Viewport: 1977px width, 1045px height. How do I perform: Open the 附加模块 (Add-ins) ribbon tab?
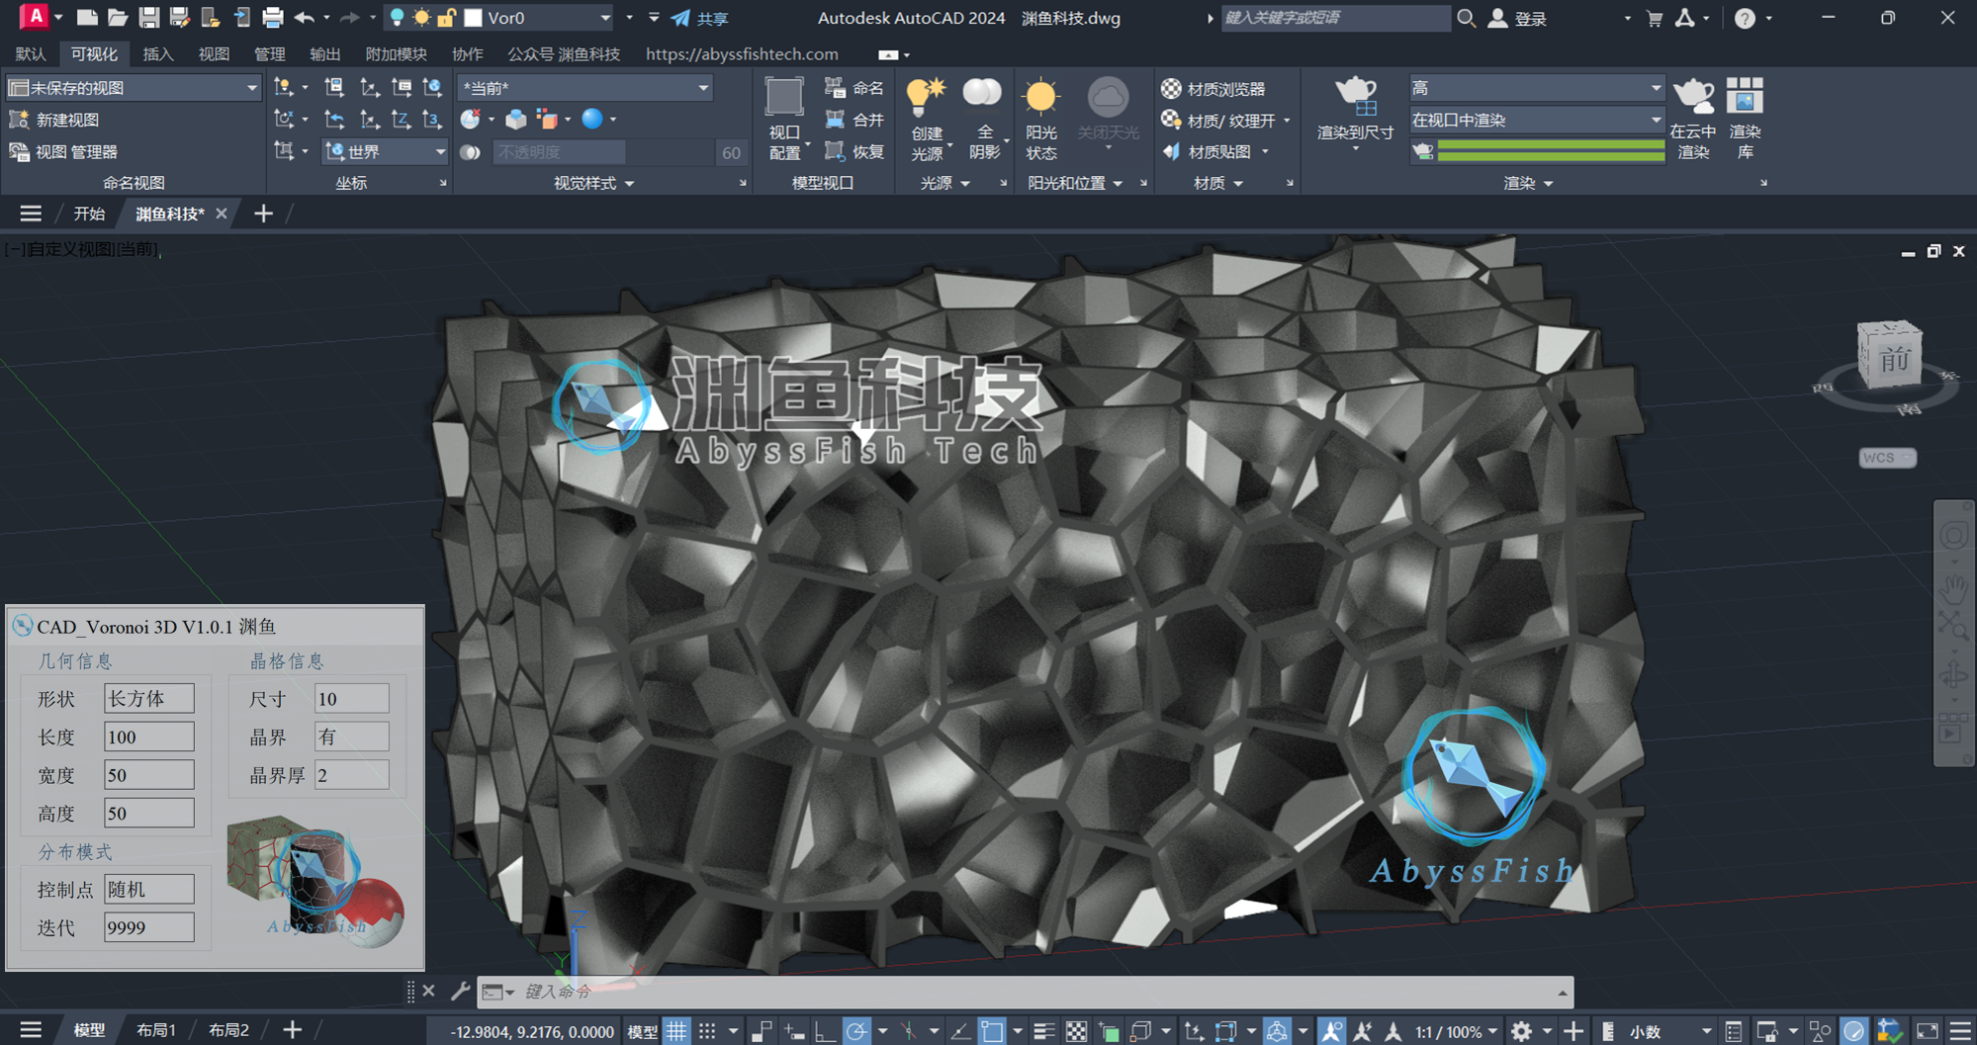396,54
